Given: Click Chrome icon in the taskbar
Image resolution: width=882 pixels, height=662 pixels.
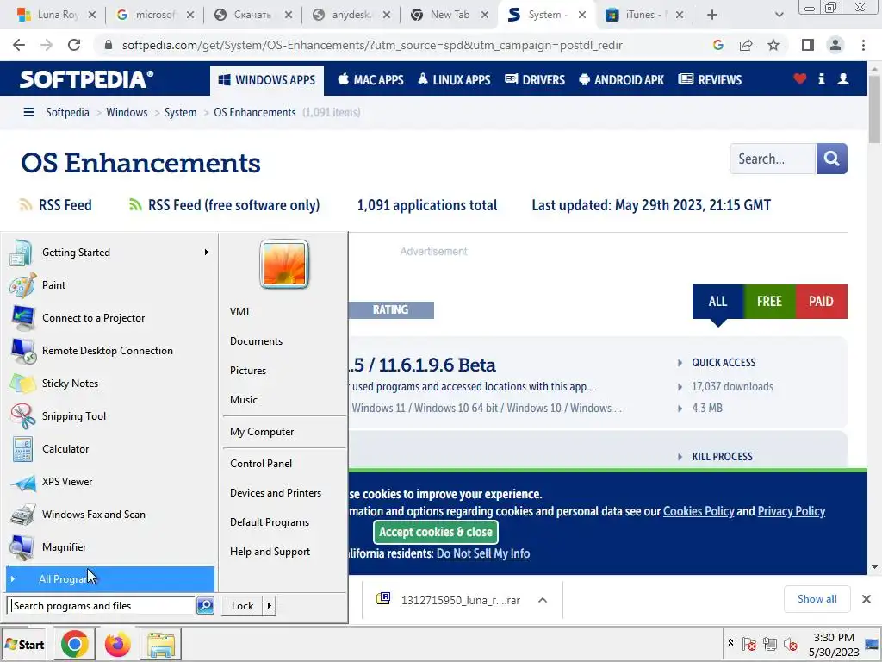Looking at the screenshot, I should coord(74,645).
